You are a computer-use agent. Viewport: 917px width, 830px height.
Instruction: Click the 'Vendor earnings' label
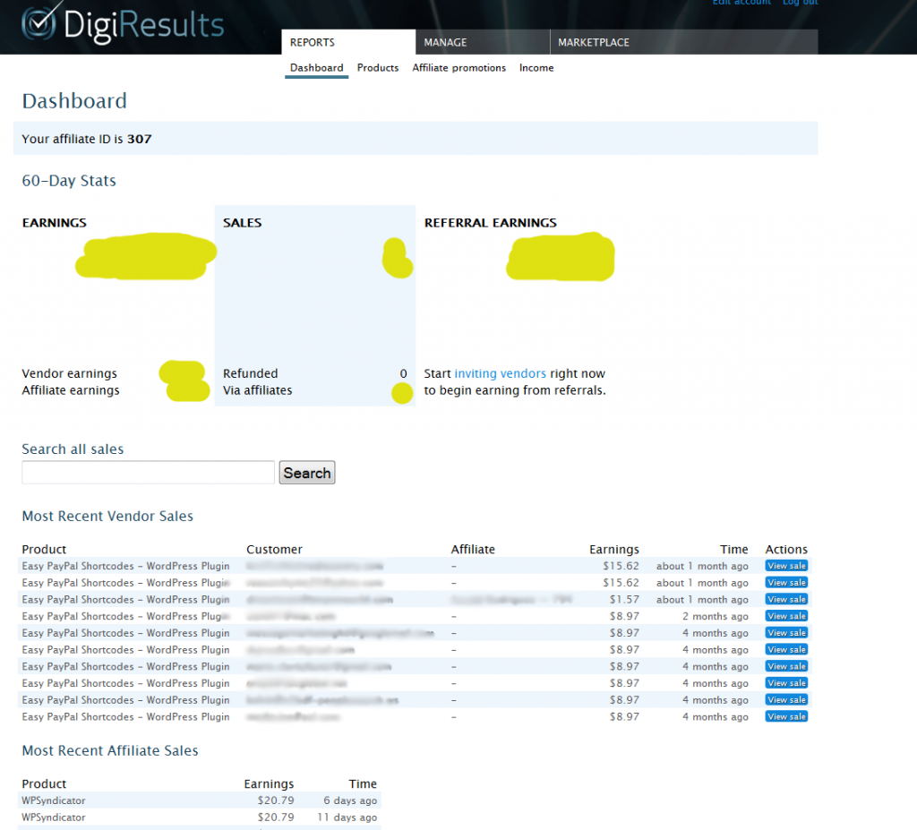click(x=70, y=373)
